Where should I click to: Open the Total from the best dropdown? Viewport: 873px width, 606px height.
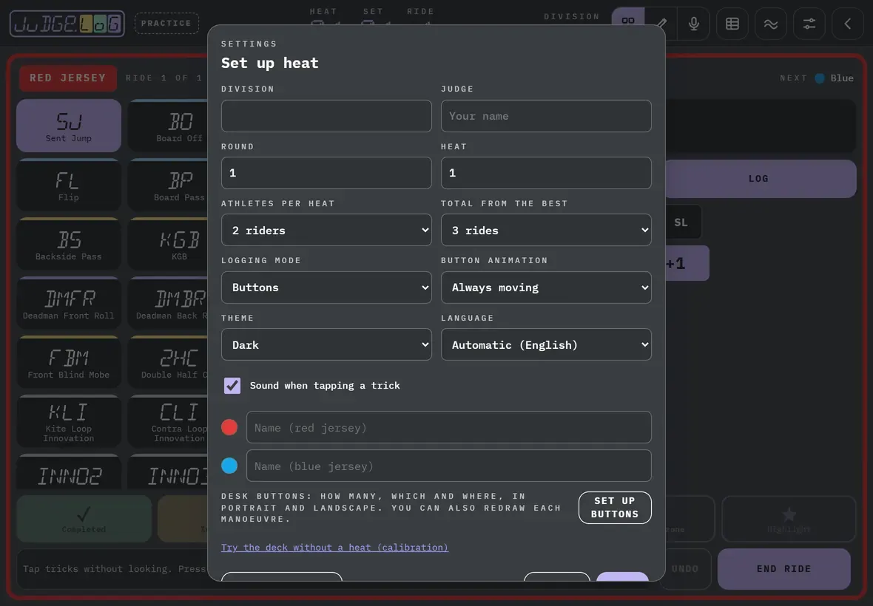pyautogui.click(x=546, y=230)
